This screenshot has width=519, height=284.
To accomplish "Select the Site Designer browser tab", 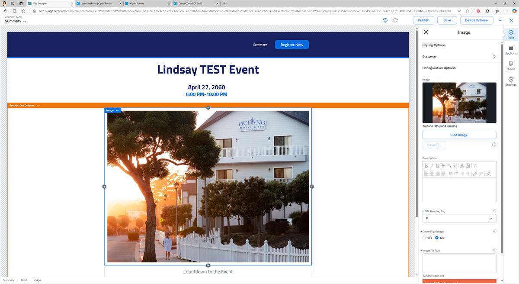I will [50, 3].
